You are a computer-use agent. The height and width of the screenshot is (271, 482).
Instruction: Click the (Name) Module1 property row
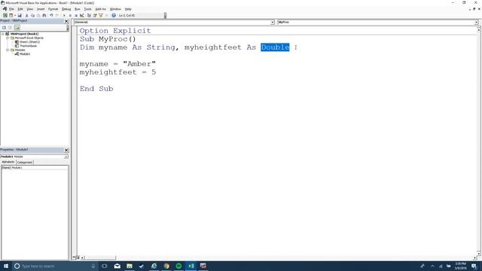pyautogui.click(x=35, y=168)
